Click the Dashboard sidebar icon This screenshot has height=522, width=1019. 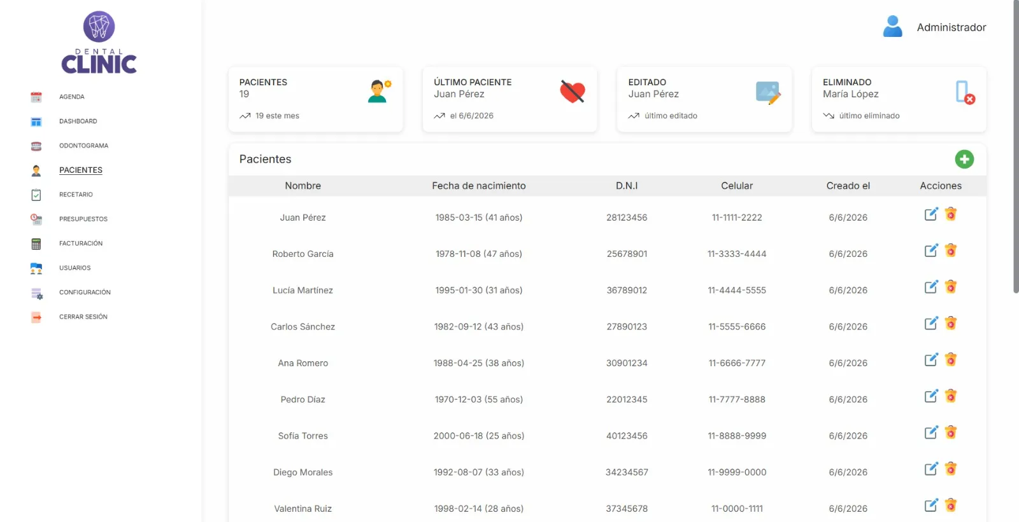point(36,121)
